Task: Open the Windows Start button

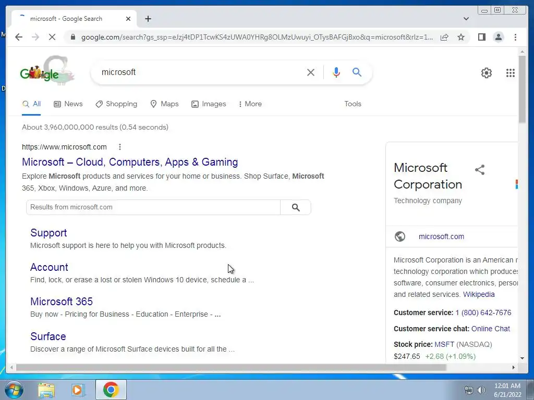Action: (x=14, y=390)
